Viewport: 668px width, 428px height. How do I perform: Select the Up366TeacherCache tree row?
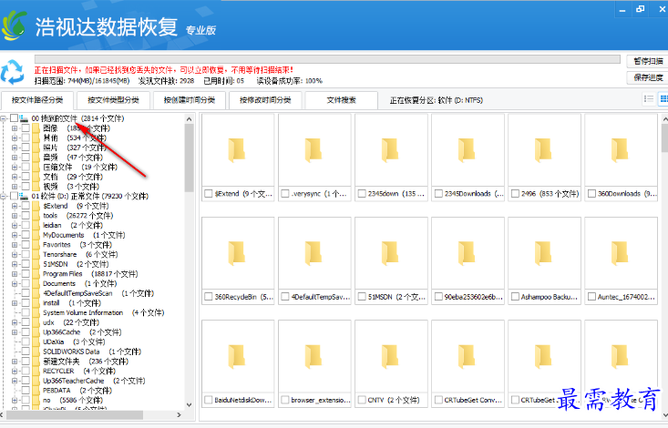point(94,381)
